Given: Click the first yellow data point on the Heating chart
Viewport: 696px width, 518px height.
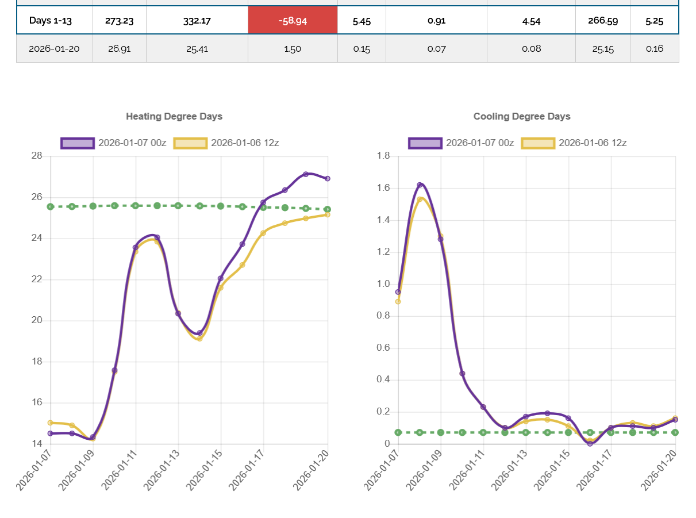Looking at the screenshot, I should (x=51, y=423).
